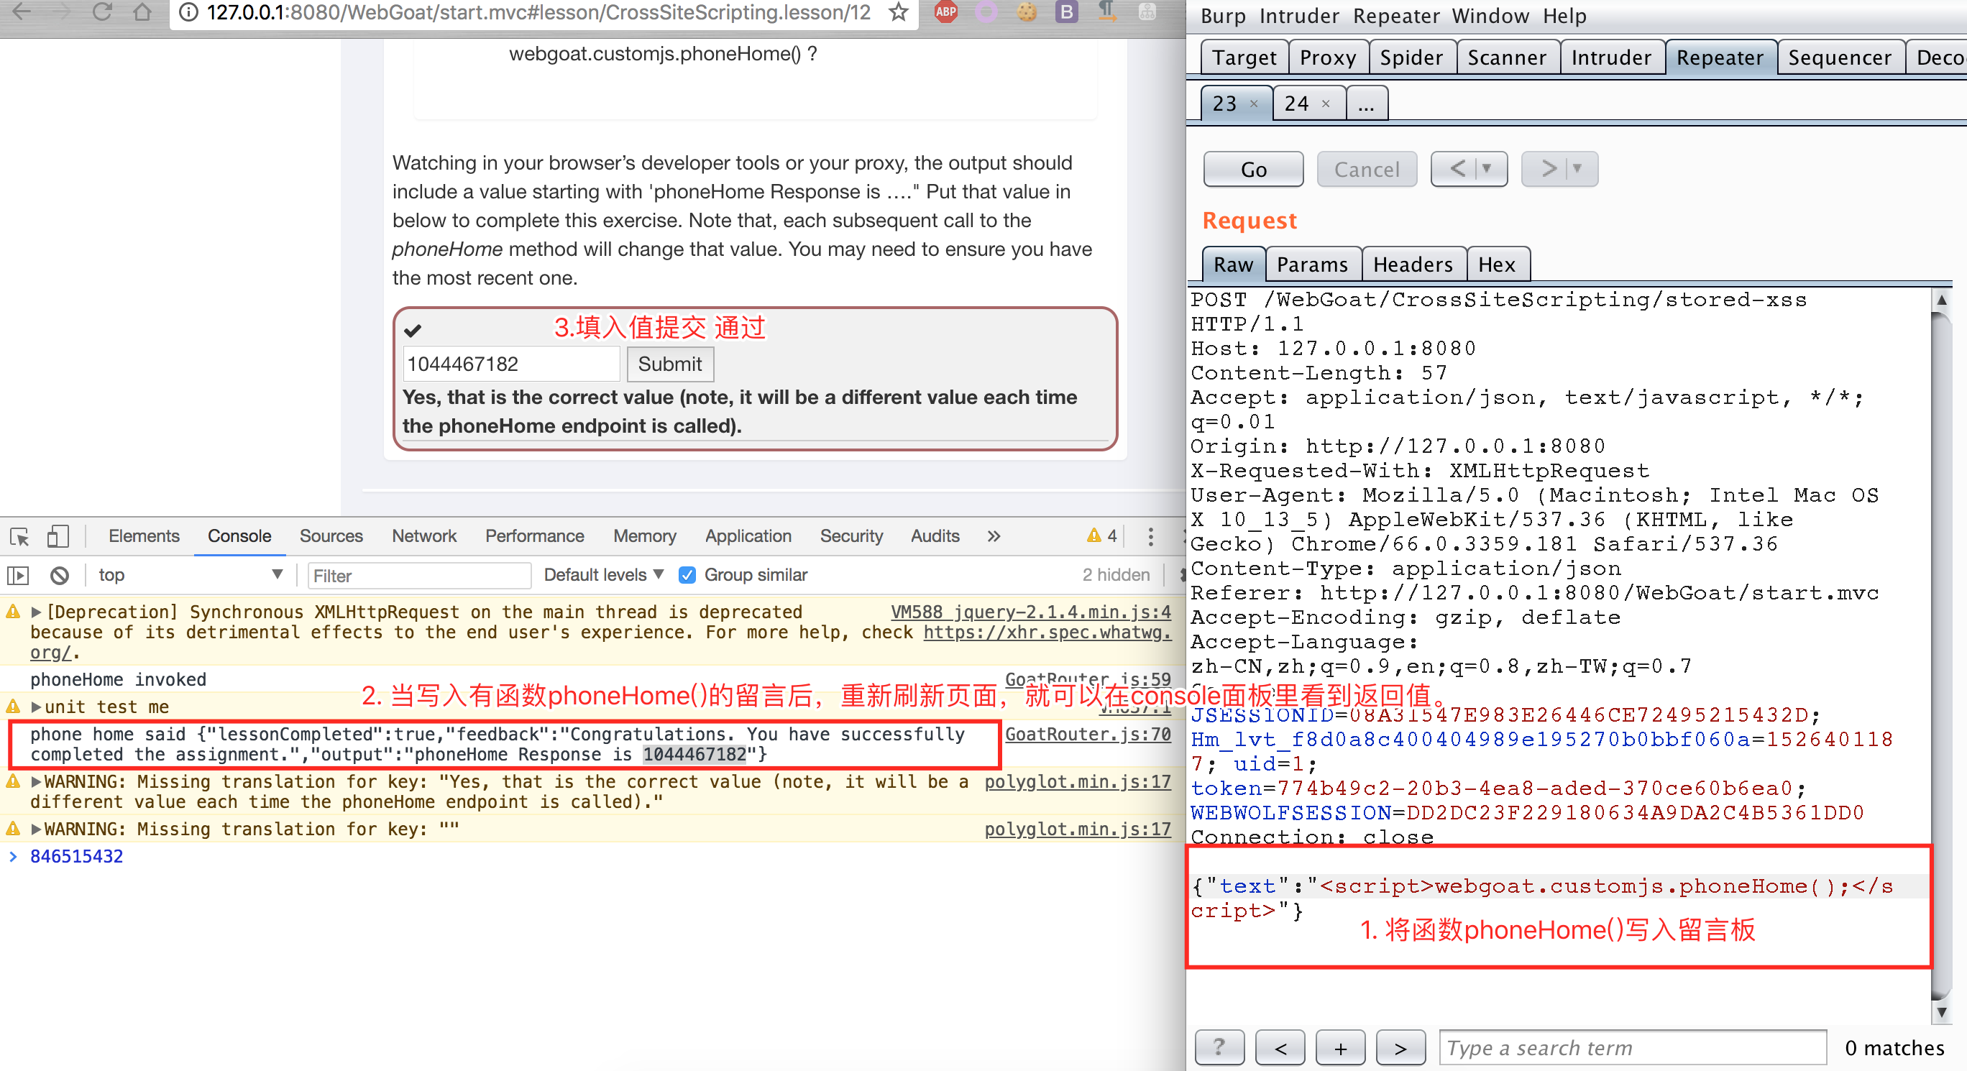Open the Security tab in DevTools
The image size is (1967, 1071).
pos(850,537)
